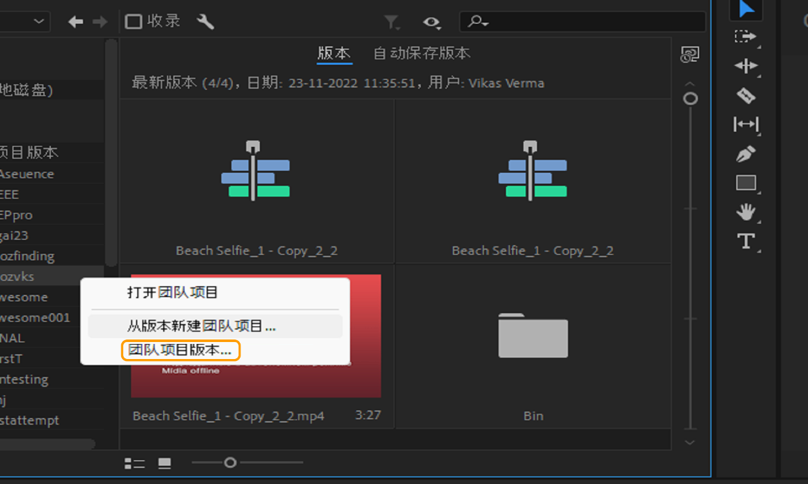The height and width of the screenshot is (484, 808).
Task: Go back with the left arrow
Action: click(76, 22)
